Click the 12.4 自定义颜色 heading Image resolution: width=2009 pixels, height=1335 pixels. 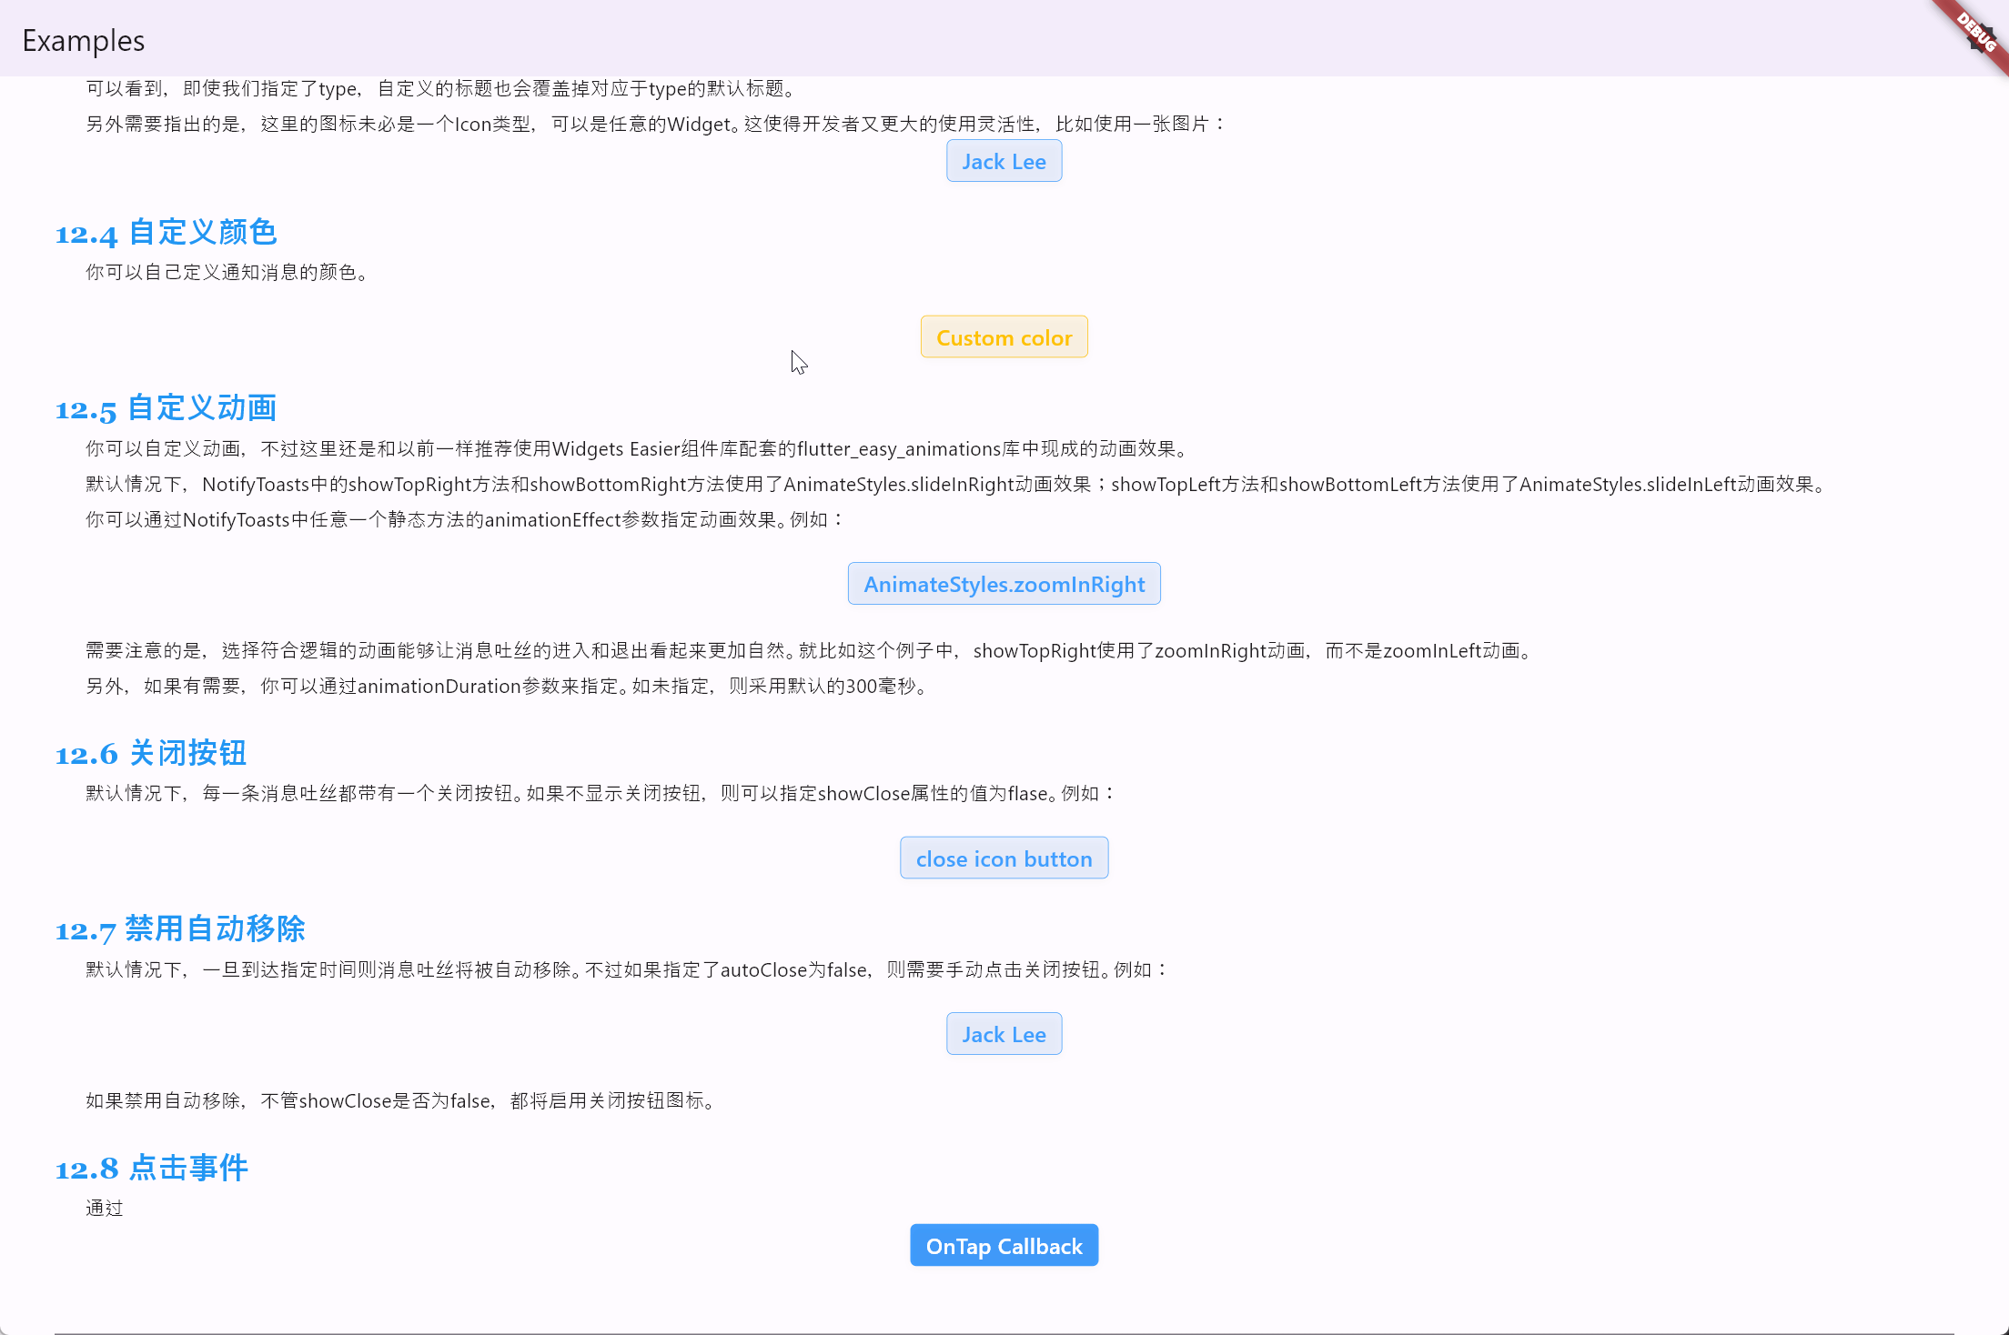pos(166,233)
